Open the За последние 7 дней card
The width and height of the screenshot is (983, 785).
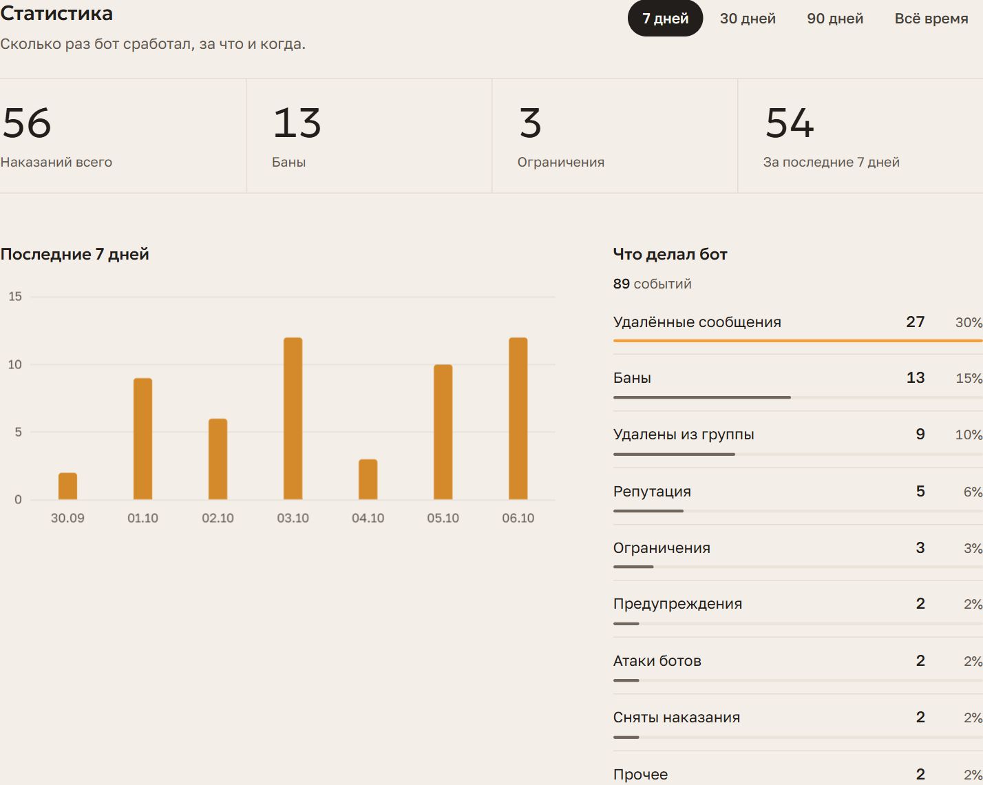[x=860, y=136]
